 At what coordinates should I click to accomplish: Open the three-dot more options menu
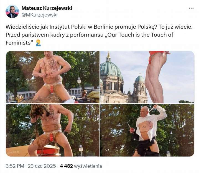[x=191, y=8]
